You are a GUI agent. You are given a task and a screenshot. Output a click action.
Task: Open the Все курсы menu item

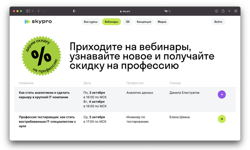91,22
